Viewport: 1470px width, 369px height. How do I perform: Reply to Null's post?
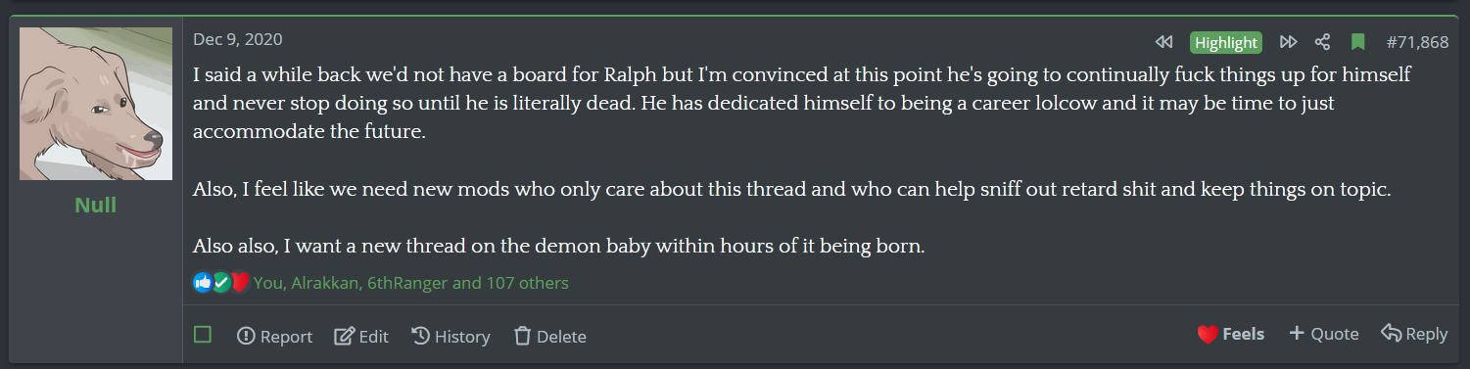coord(1414,334)
